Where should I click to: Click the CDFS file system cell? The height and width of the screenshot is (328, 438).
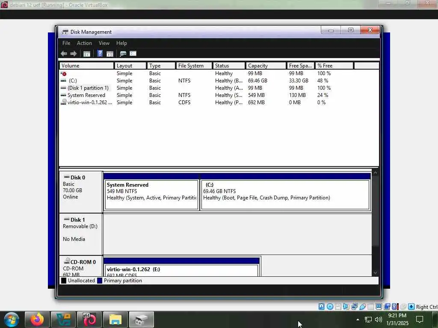coord(184,102)
